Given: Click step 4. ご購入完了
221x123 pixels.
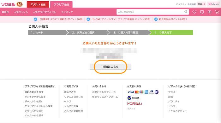Looking at the screenshot, I should pyautogui.click(x=171, y=33).
